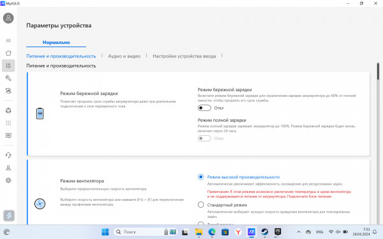
Task: Click the battery tray icon
Action: (345, 232)
